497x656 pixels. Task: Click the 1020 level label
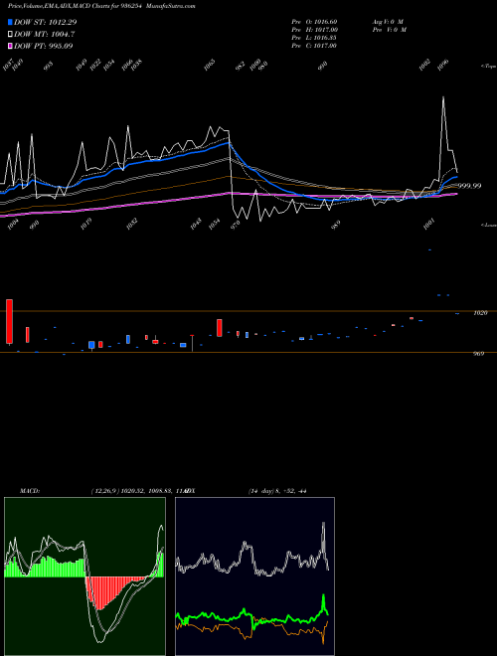pos(481,312)
